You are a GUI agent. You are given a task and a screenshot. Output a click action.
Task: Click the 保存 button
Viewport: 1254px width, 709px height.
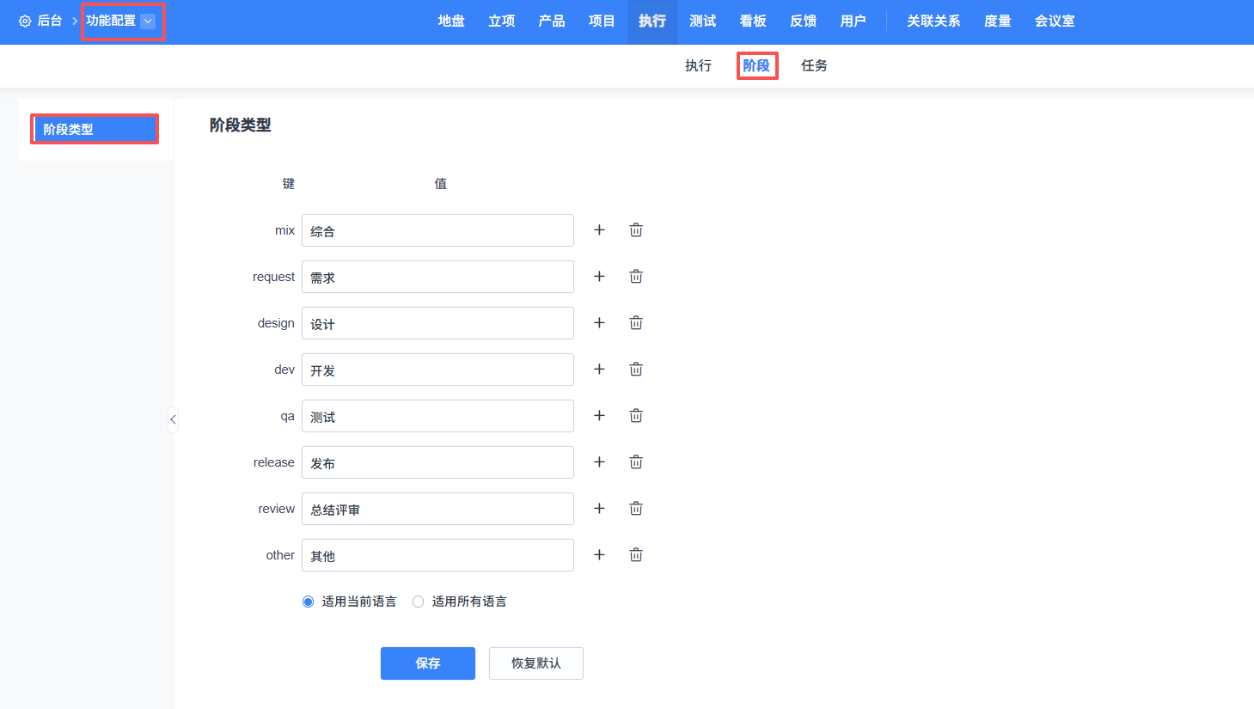coord(427,663)
